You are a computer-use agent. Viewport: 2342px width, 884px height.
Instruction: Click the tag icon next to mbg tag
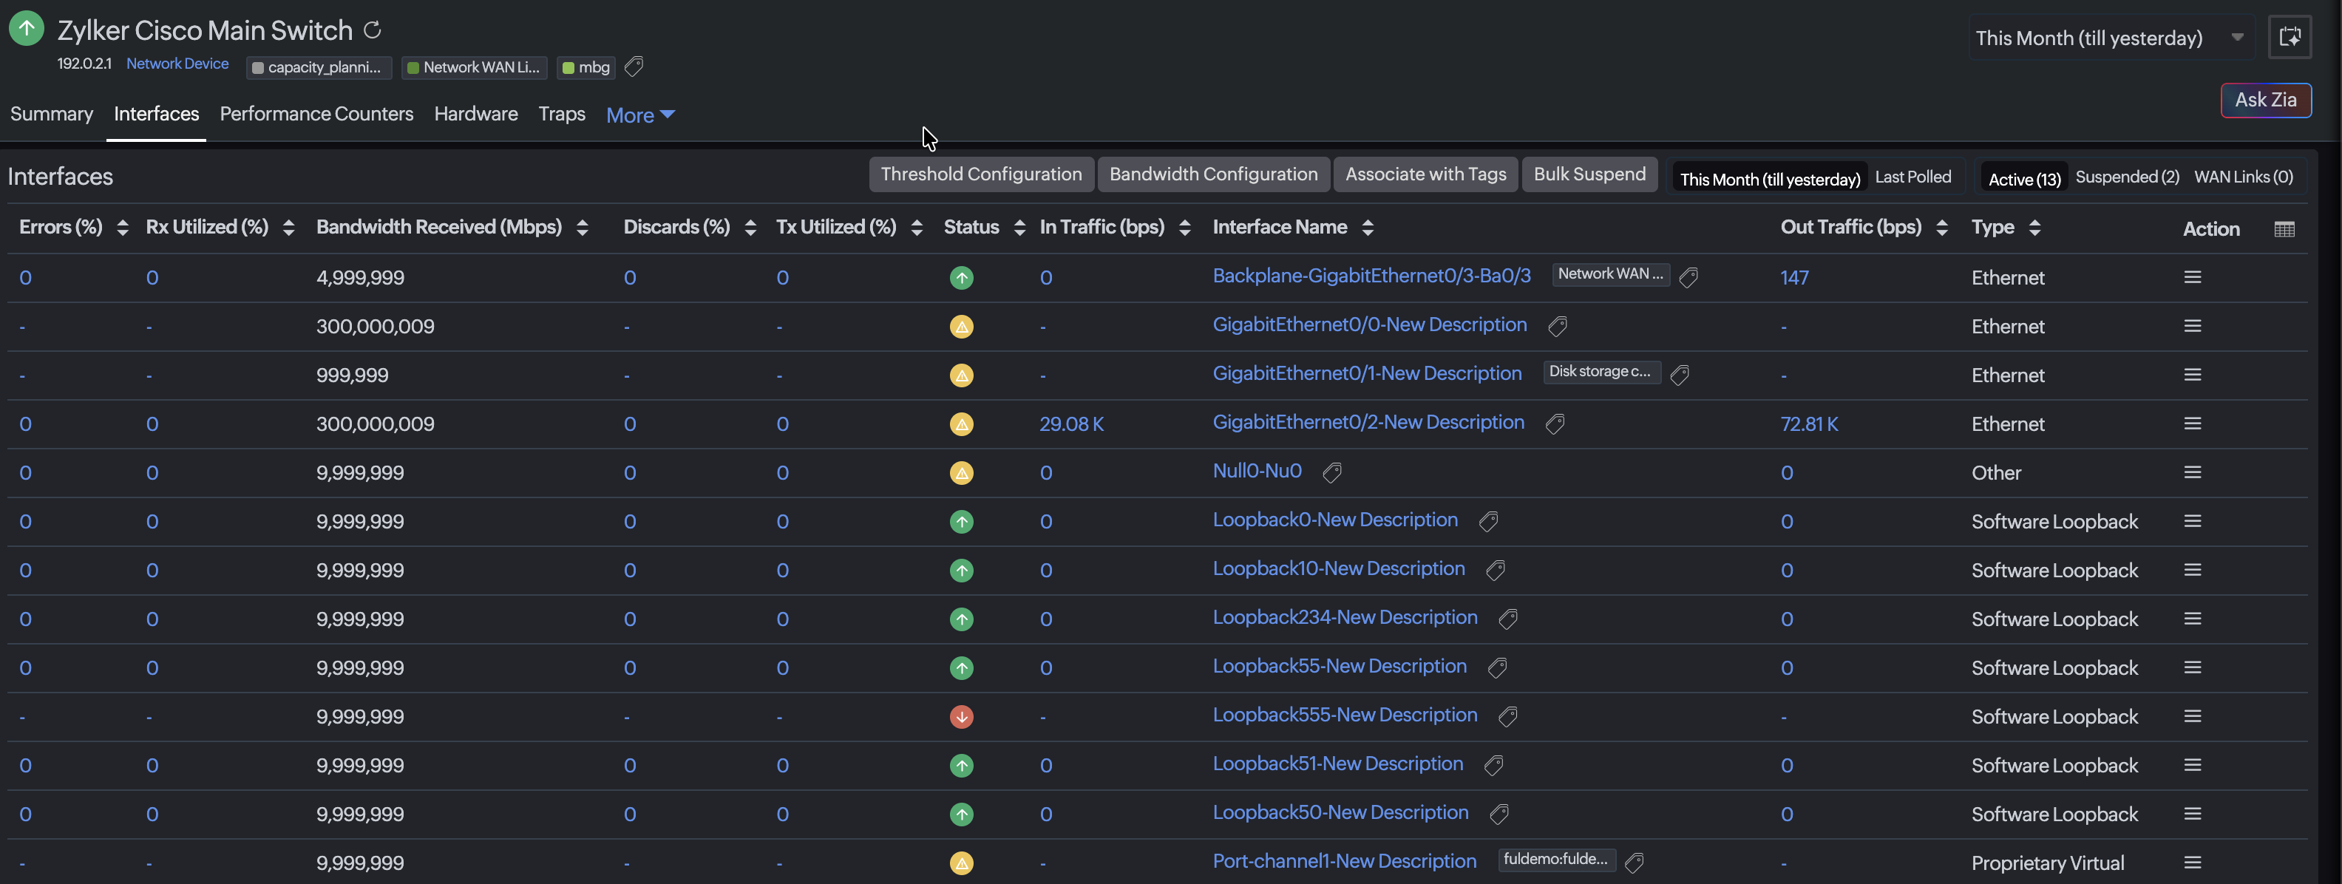(634, 67)
